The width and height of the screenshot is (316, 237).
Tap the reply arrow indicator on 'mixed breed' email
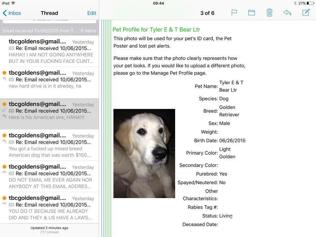[x=4, y=141]
